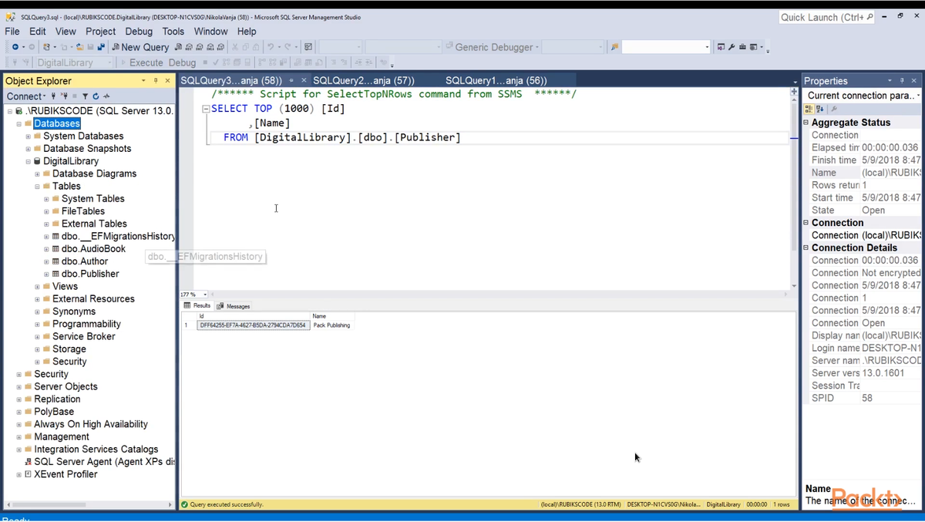The width and height of the screenshot is (925, 522).
Task: Open the Edit menu
Action: pyautogui.click(x=38, y=32)
